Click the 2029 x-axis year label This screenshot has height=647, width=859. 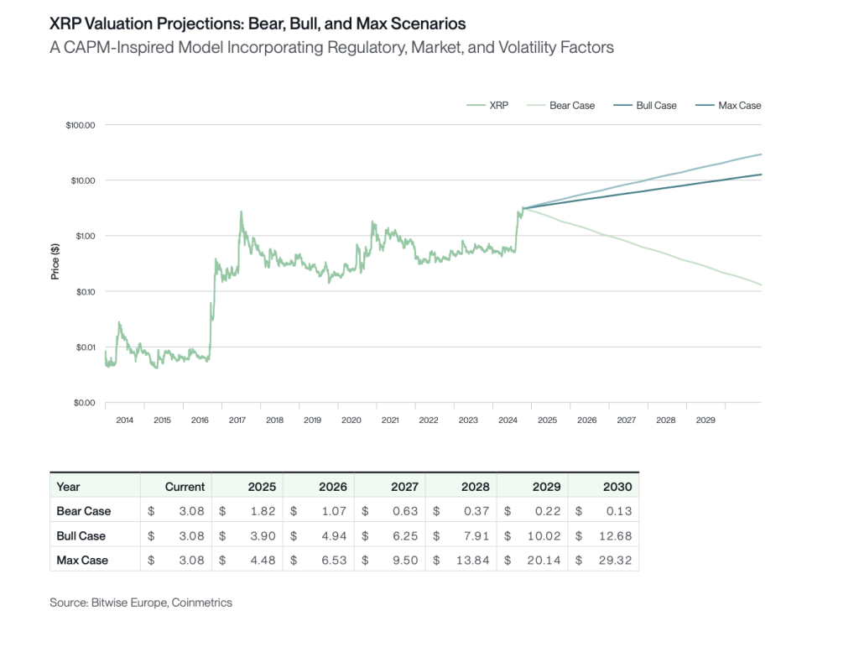[x=705, y=420]
